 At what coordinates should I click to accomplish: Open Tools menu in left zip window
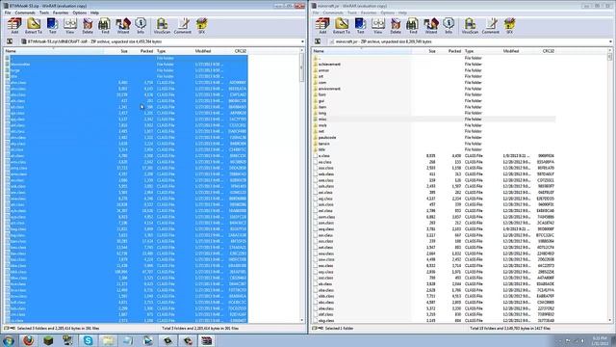point(44,13)
